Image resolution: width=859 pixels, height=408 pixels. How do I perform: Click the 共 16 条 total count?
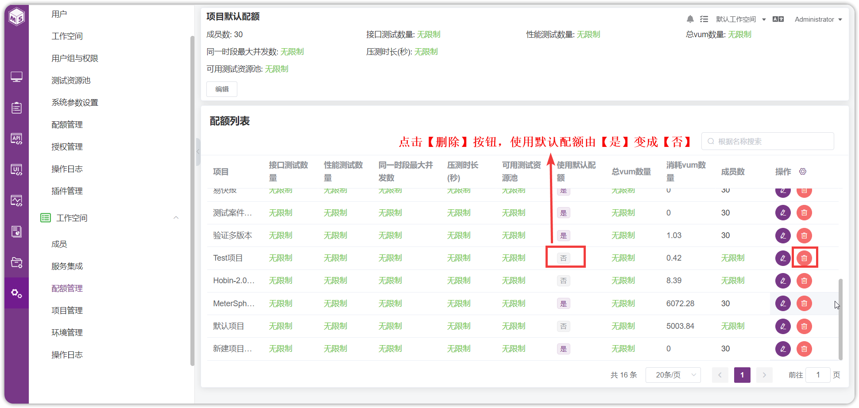[x=623, y=375]
